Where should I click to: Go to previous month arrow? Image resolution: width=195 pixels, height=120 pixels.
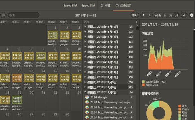(144, 15)
